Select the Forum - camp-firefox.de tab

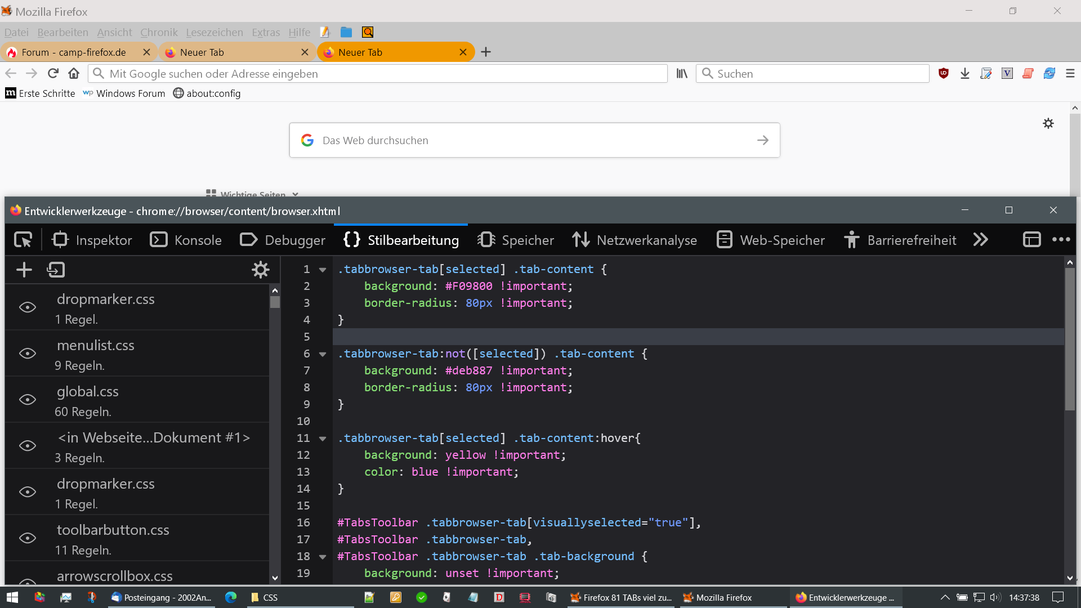coord(73,52)
